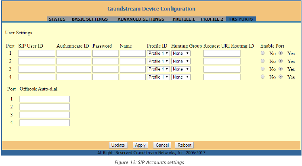Viewport: 302px width, 166px height.
Task: Select Yes for Enable Port 1
Action: pyautogui.click(x=281, y=53)
